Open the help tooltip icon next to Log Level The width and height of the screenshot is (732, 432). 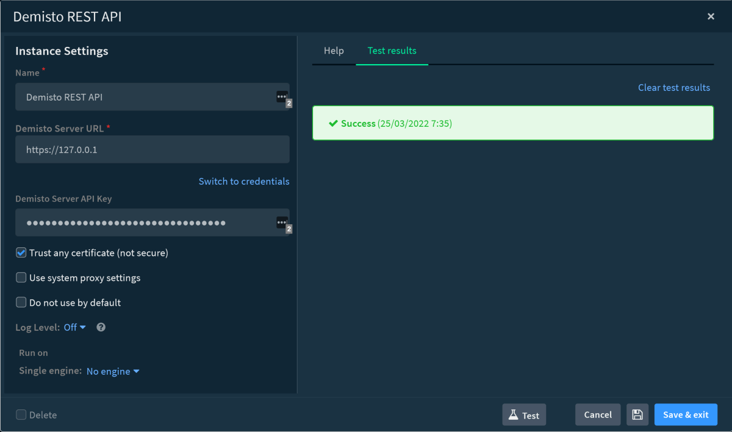coord(101,327)
